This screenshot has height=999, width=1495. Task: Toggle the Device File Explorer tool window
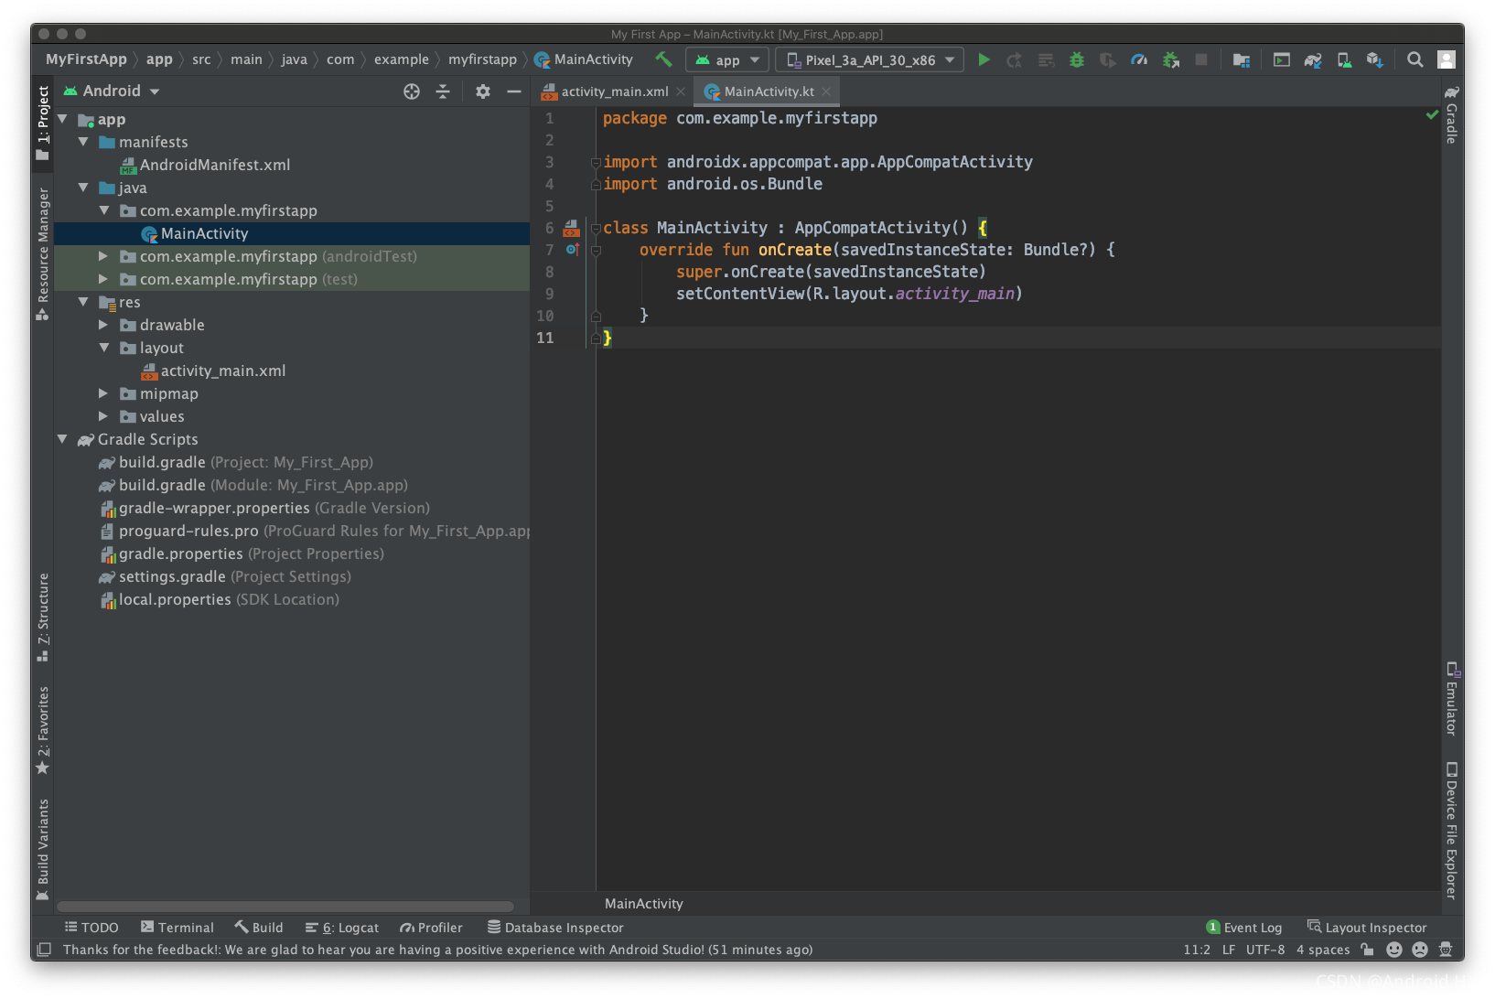pos(1451,831)
